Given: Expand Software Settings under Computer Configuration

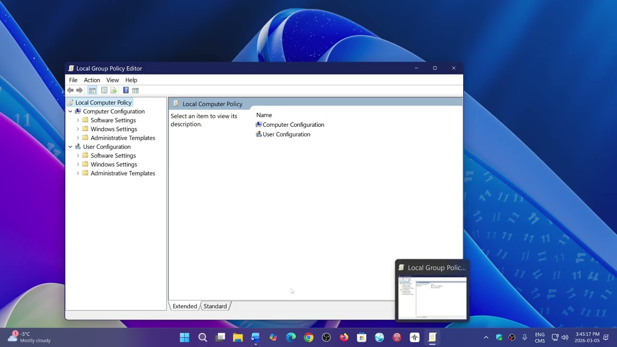Looking at the screenshot, I should (78, 120).
